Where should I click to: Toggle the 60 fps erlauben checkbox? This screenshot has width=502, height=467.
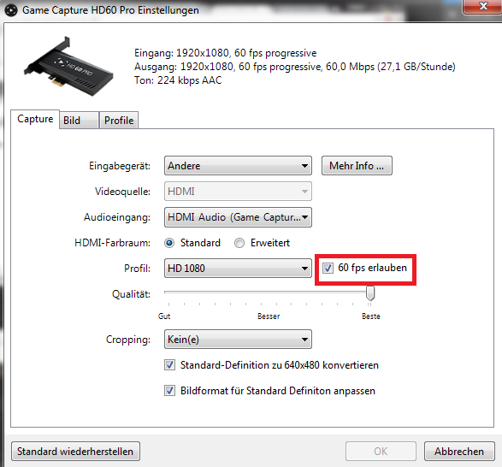328,268
